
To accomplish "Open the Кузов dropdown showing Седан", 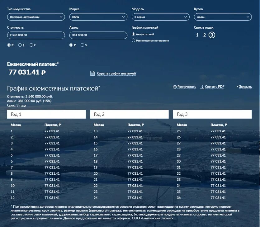I will 223,17.
